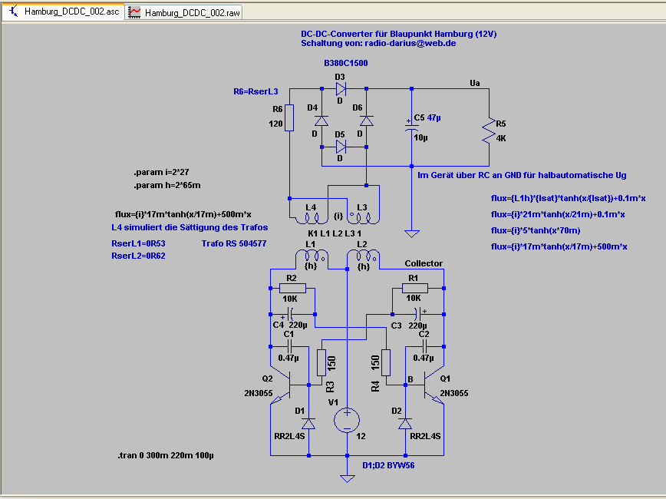The height and width of the screenshot is (499, 666).
Task: Click the R5 4K resistor symbol
Action: click(489, 130)
